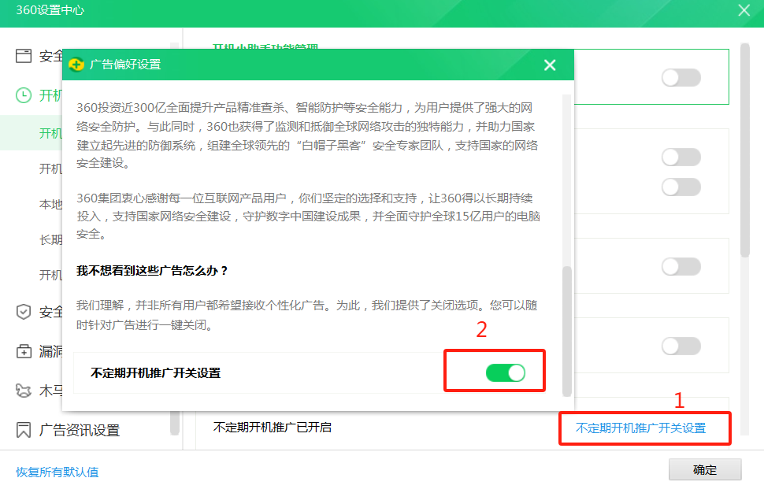Open the 木马 section in the sidebar
This screenshot has height=489, width=764.
pyautogui.click(x=50, y=391)
